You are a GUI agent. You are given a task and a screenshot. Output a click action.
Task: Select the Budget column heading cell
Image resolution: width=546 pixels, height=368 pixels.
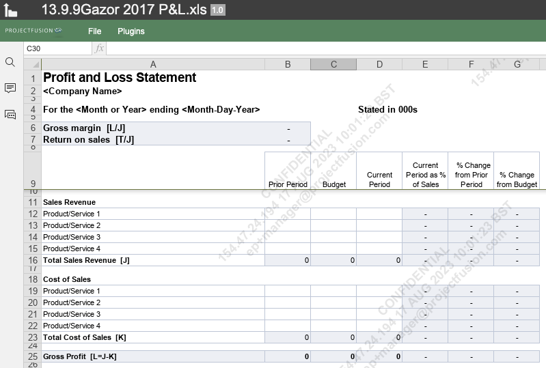click(x=333, y=171)
